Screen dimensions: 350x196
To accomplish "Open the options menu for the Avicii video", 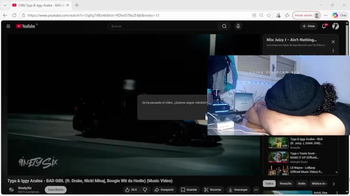I will [x=337, y=193].
